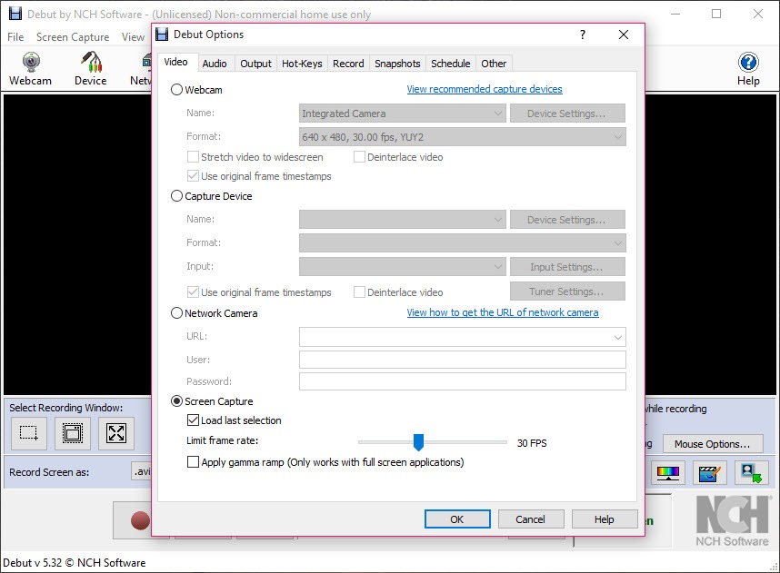This screenshot has width=780, height=573.
Task: Click the Webcam toolbar icon
Action: (x=30, y=69)
